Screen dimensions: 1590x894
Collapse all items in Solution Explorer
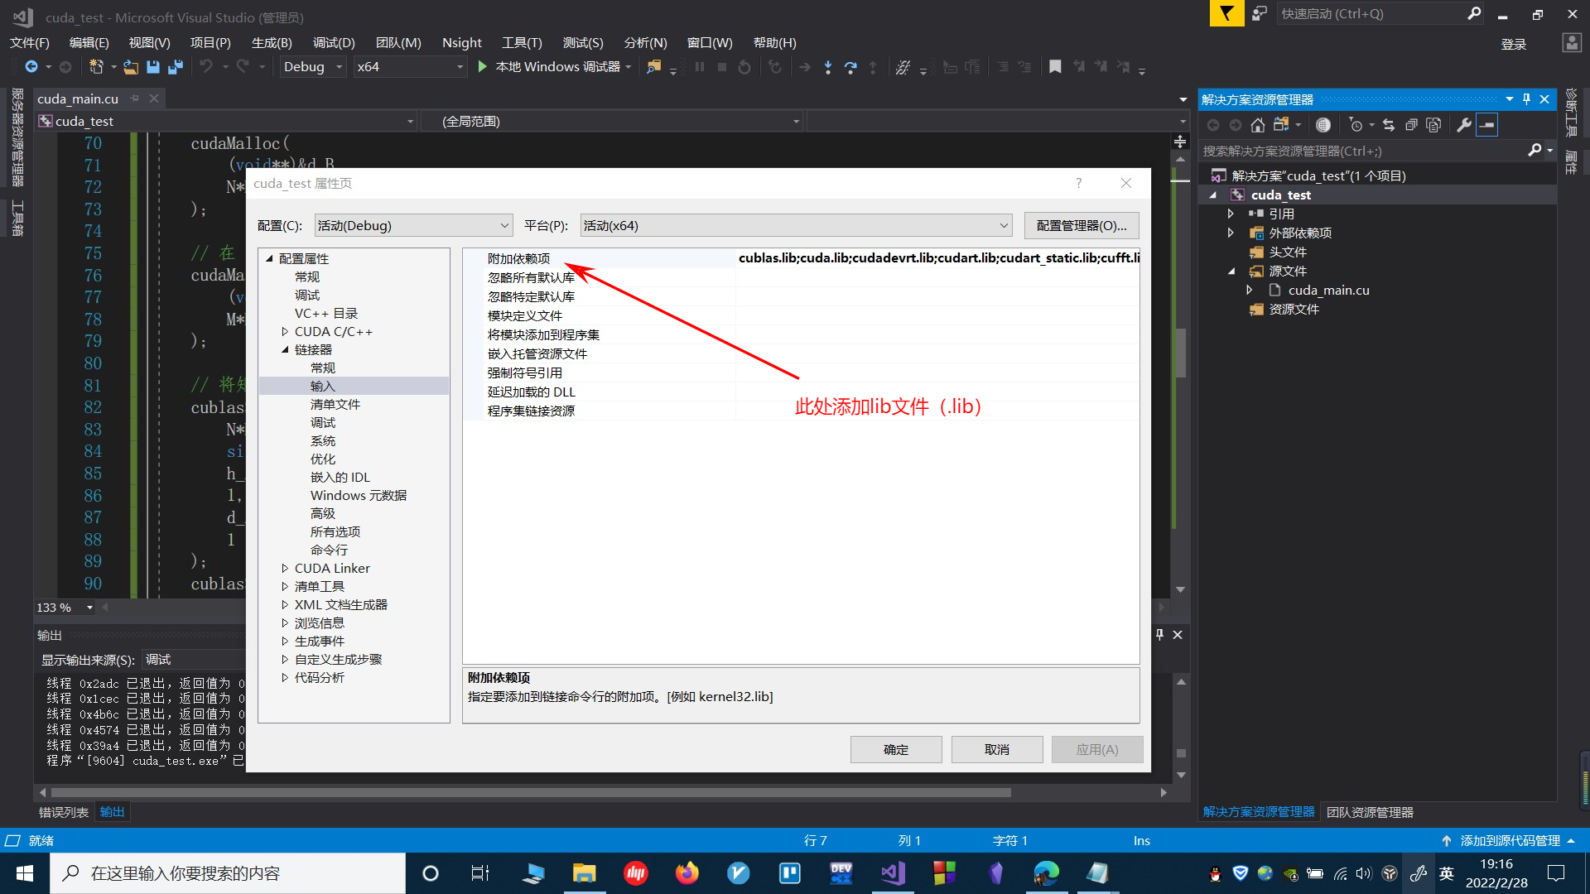tap(1412, 125)
